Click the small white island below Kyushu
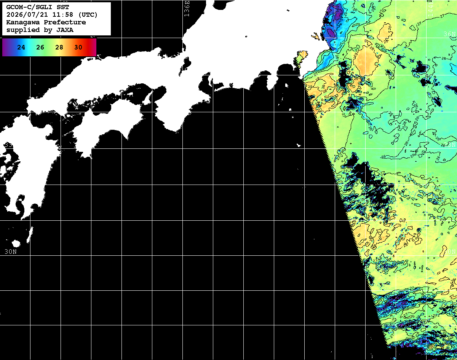This screenshot has height=360, width=457. click(16, 243)
